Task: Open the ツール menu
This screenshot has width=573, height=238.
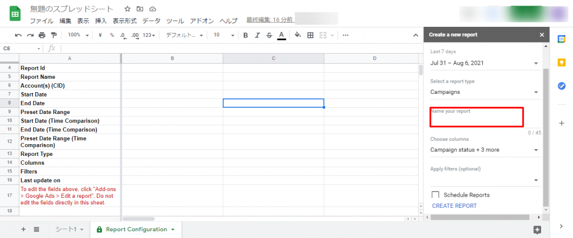Action: (175, 21)
